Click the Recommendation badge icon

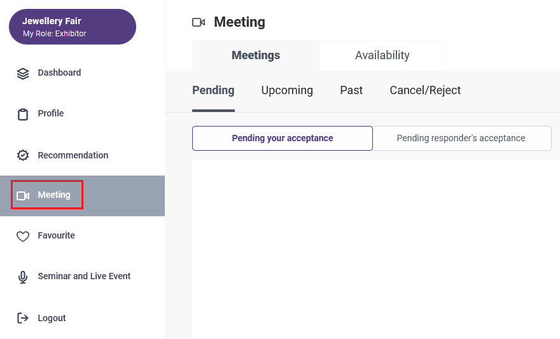[23, 155]
